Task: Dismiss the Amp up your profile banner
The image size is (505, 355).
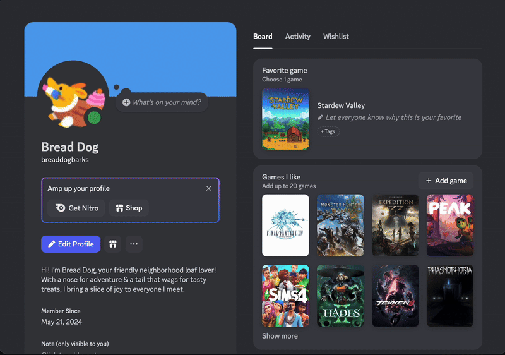Action: 209,188
